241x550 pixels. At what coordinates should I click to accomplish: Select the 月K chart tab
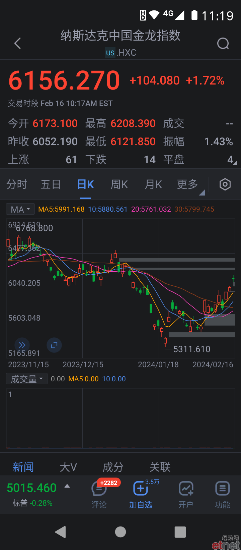point(153,184)
